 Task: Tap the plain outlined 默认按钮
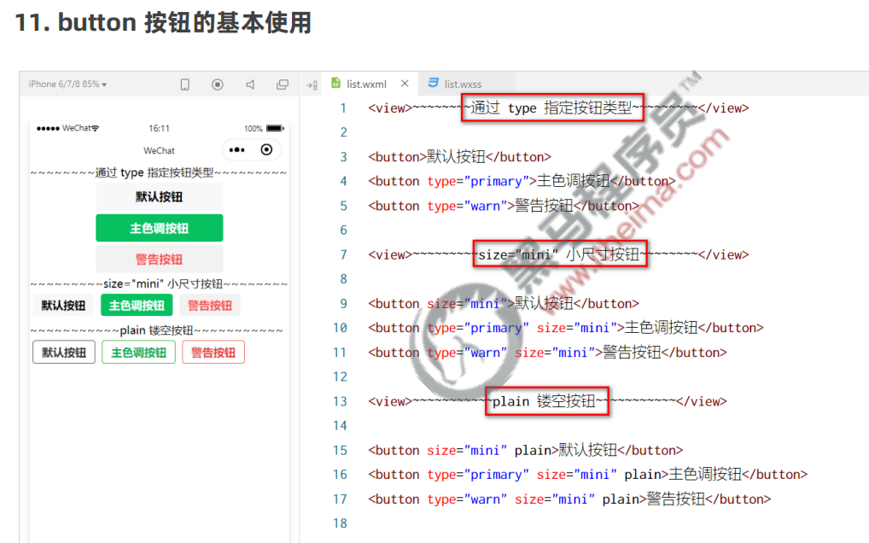[64, 353]
